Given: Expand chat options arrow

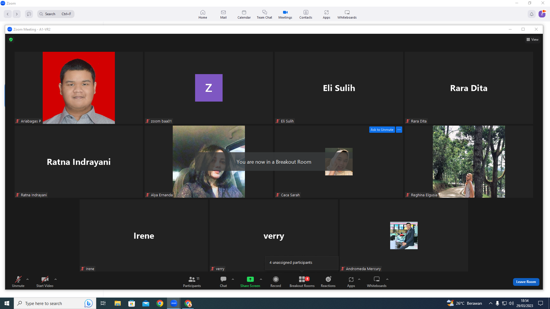Looking at the screenshot, I should [233, 279].
